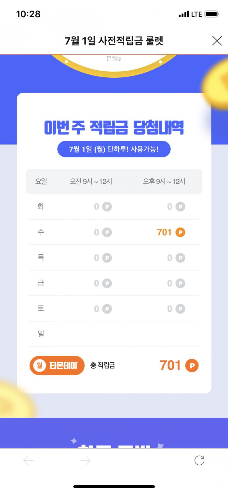
Task: Tap the 총 적립금 label
Action: tap(103, 365)
